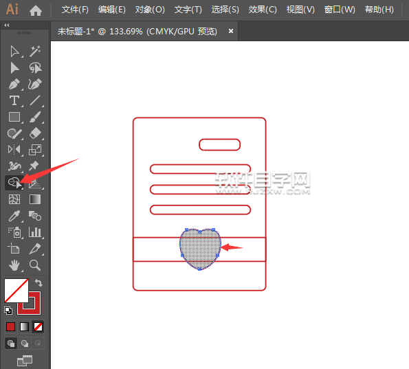Image resolution: width=409 pixels, height=369 pixels.
Task: Select the Type tool
Action: point(14,100)
